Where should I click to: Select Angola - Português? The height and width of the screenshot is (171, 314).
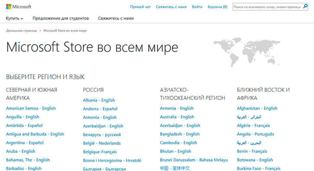[x=256, y=134]
